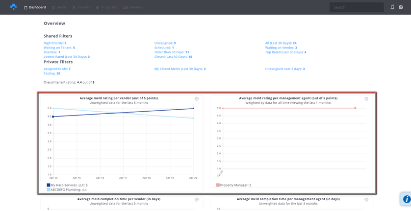Click the Overall tenant rating text
The width and height of the screenshot is (411, 211).
[x=69, y=82]
